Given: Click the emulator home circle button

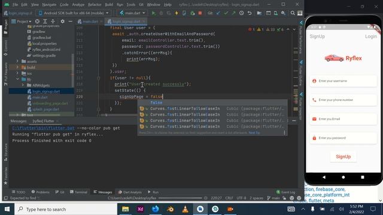Looking at the screenshot, I should click(343, 177).
